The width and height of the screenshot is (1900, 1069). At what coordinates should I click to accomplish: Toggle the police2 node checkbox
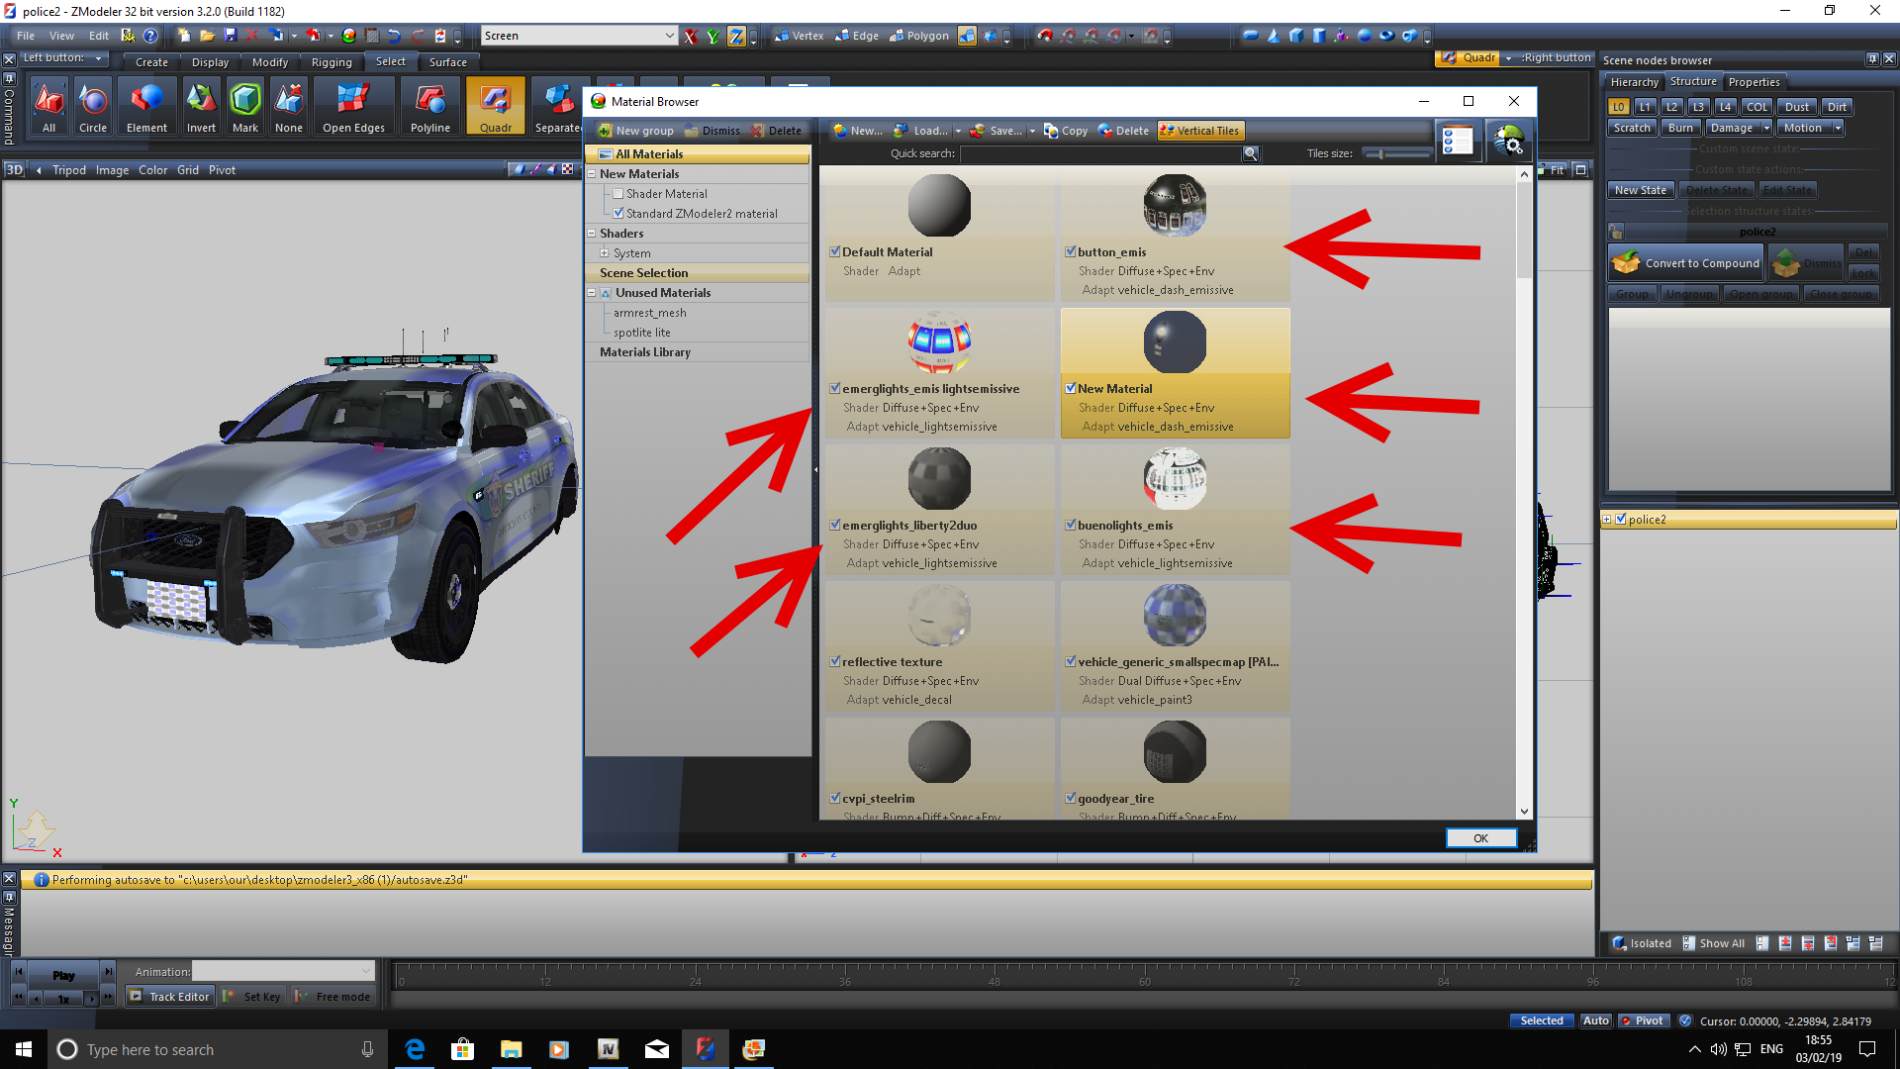pyautogui.click(x=1621, y=519)
